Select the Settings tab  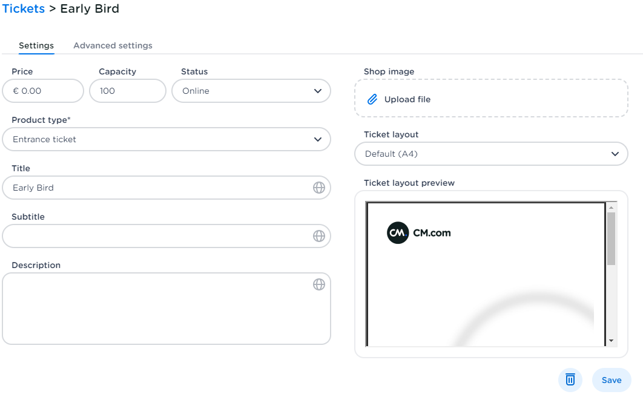[36, 45]
